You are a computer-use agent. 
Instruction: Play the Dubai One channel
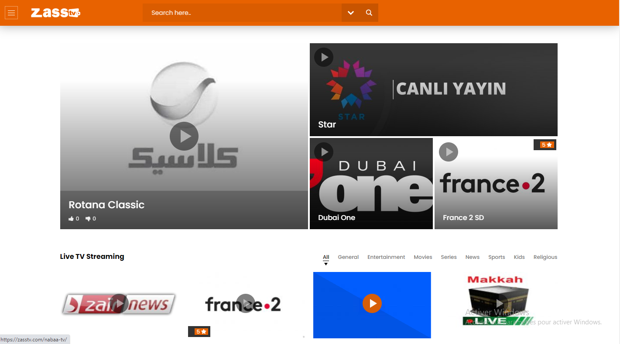click(324, 152)
